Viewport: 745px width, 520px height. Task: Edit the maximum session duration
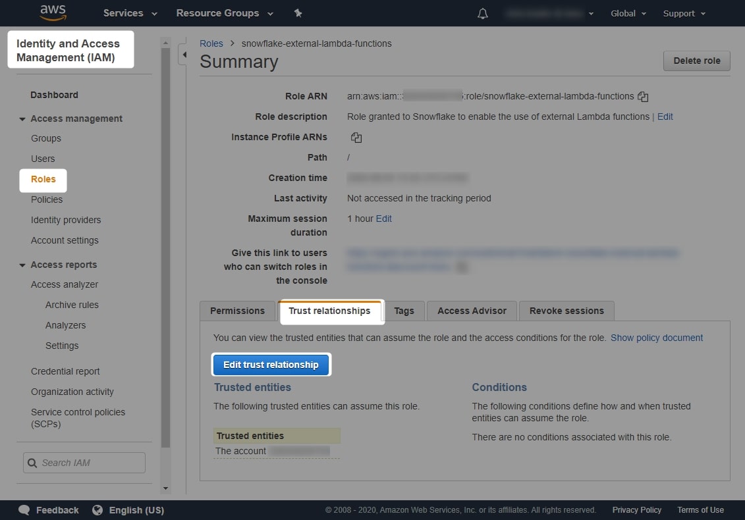383,219
